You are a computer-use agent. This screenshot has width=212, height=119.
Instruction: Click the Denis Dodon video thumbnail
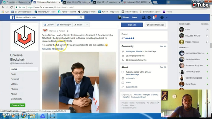[x=79, y=82]
